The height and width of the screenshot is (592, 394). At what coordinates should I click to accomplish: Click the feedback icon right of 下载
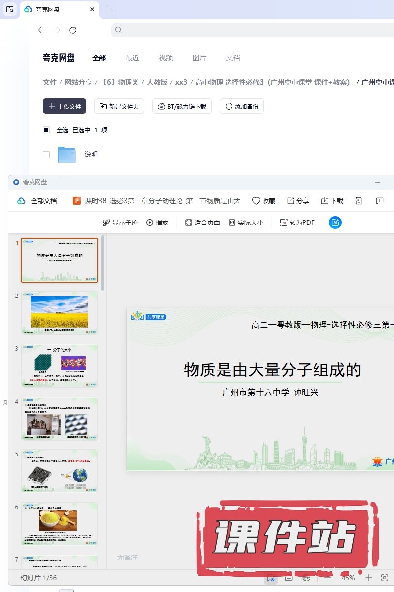point(380,201)
